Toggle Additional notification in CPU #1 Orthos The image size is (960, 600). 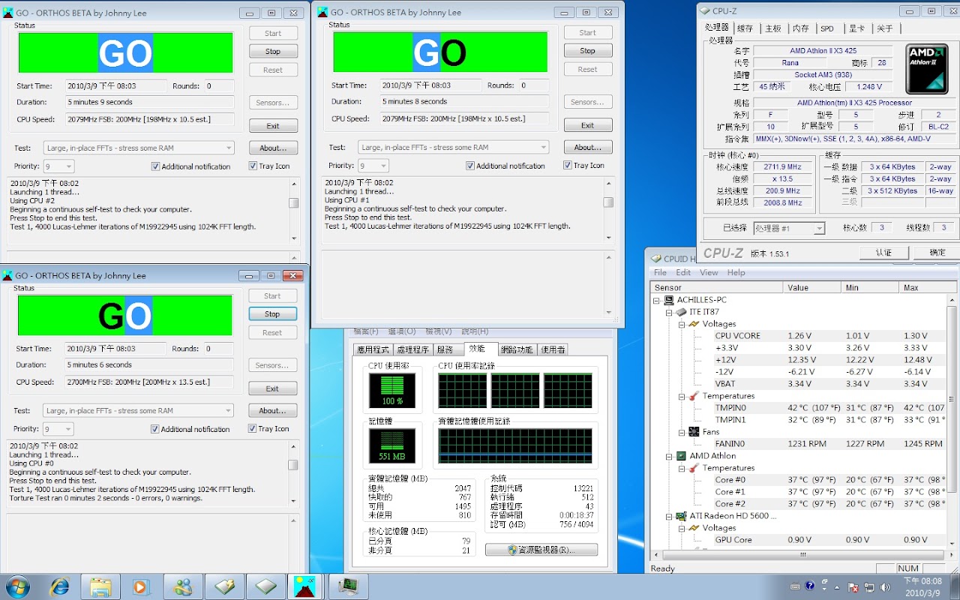pyautogui.click(x=470, y=166)
